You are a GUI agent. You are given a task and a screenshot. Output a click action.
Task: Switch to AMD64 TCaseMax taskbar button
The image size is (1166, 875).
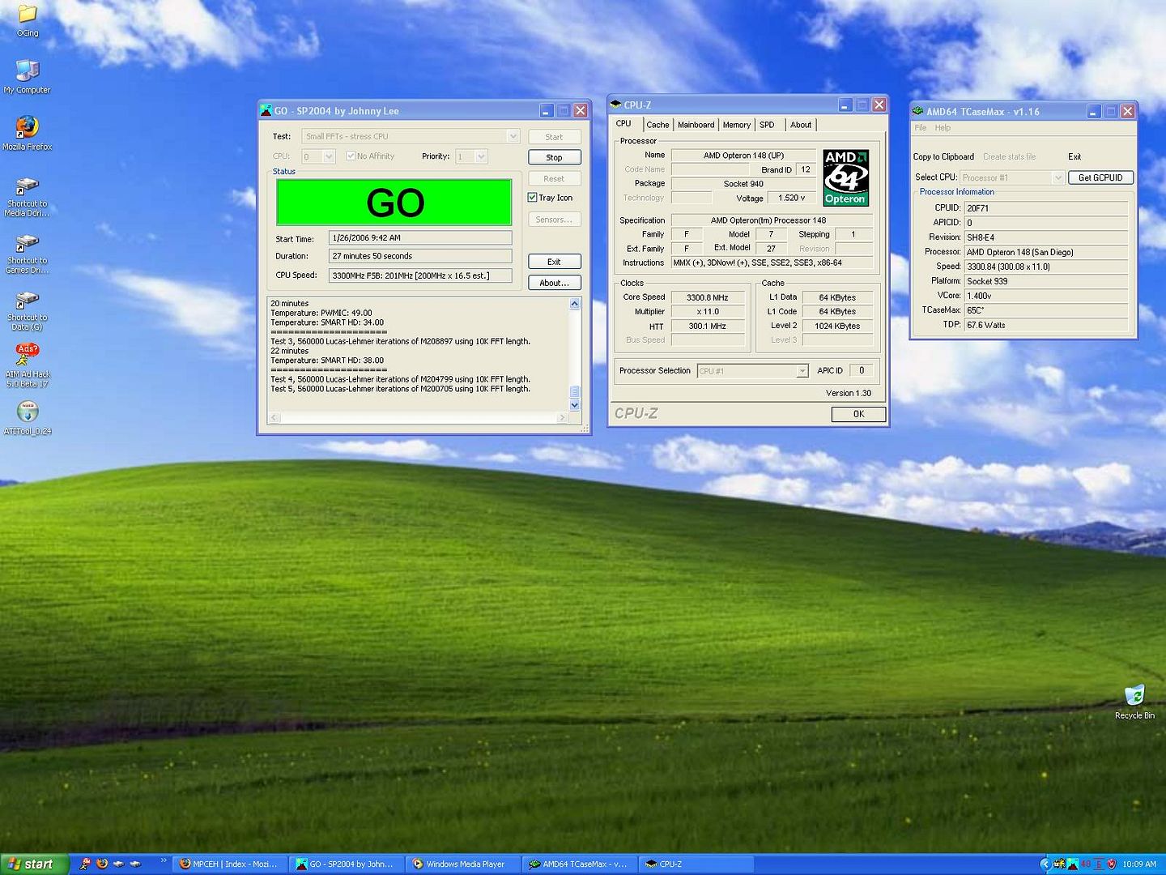[x=578, y=864]
